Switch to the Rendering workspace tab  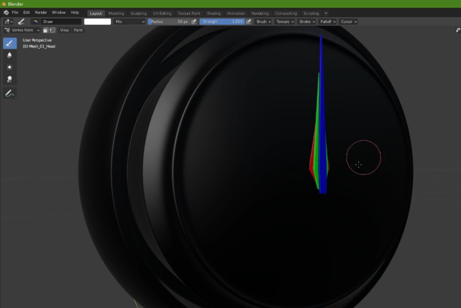260,13
